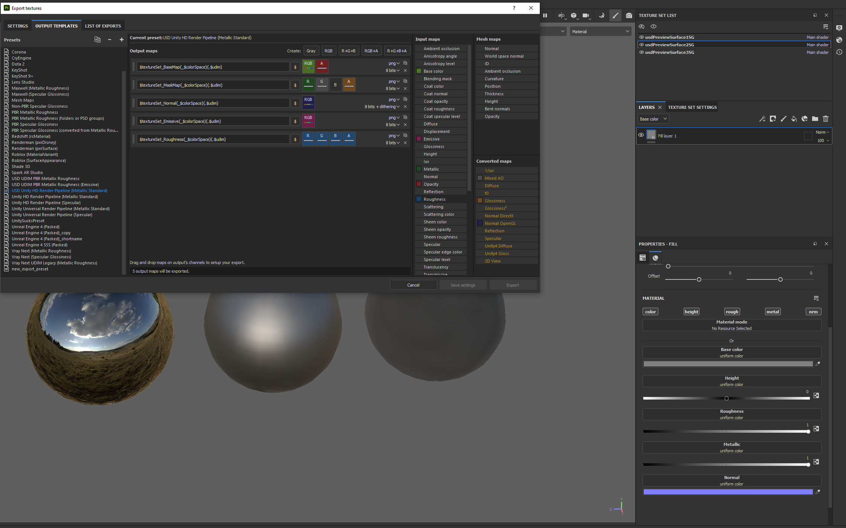Create a Gray output map
This screenshot has height=528, width=846.
coord(311,51)
